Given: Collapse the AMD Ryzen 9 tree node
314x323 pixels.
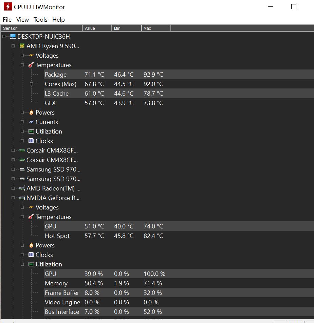Looking at the screenshot, I should (13, 46).
